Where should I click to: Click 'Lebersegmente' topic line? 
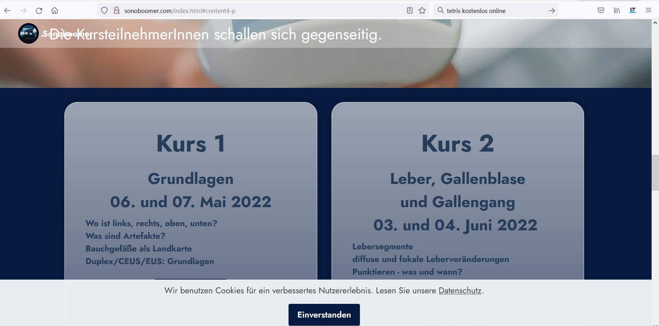[x=383, y=247]
